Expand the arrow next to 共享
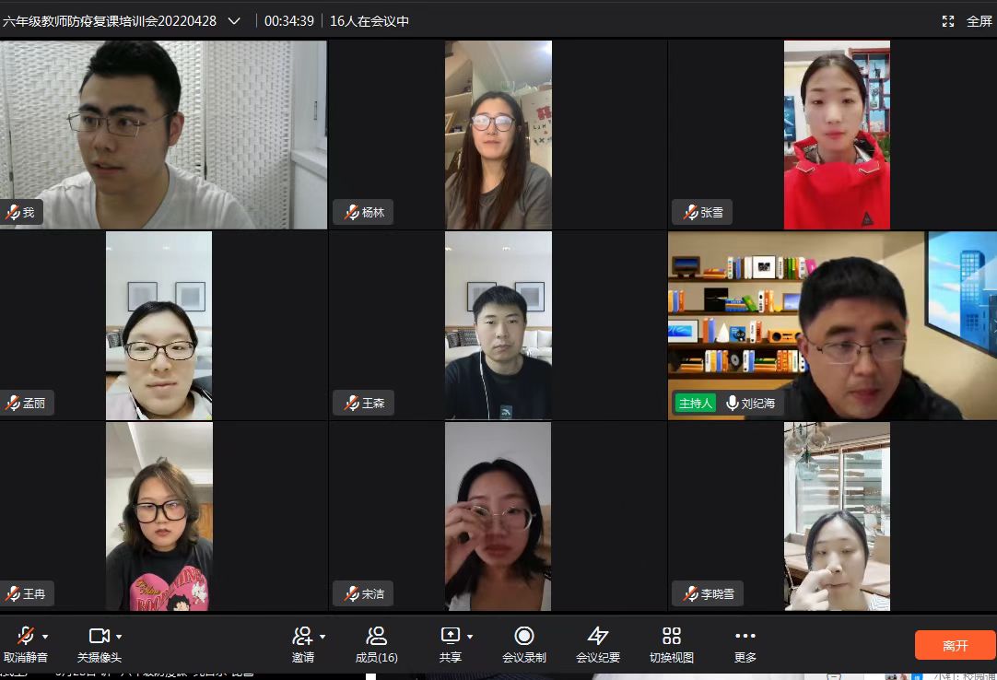This screenshot has height=680, width=997. click(470, 637)
